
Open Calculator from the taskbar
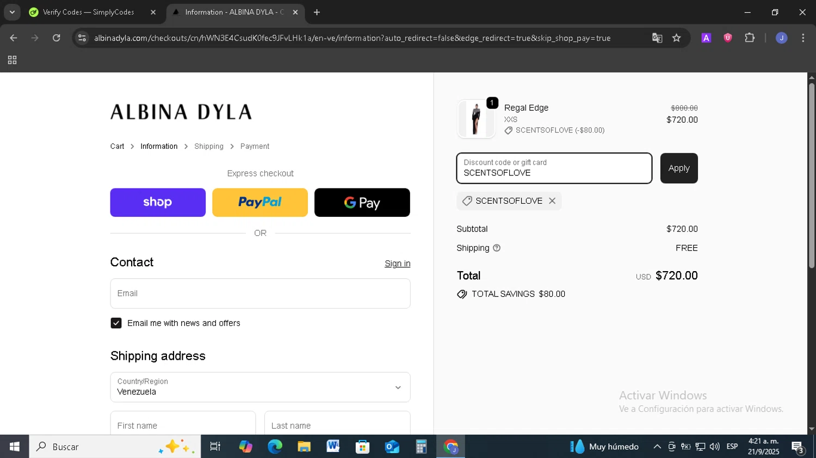tap(422, 447)
